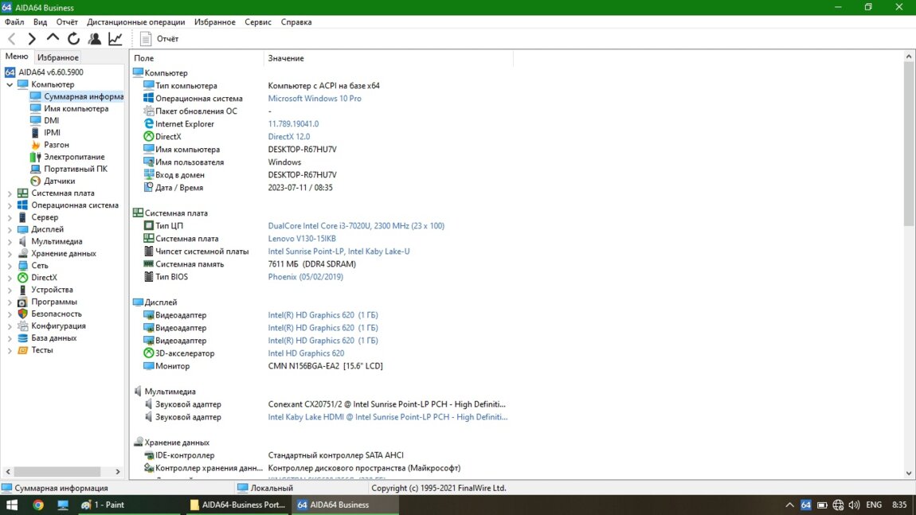
Task: Open the graph chart toolbar icon
Action: click(115, 38)
